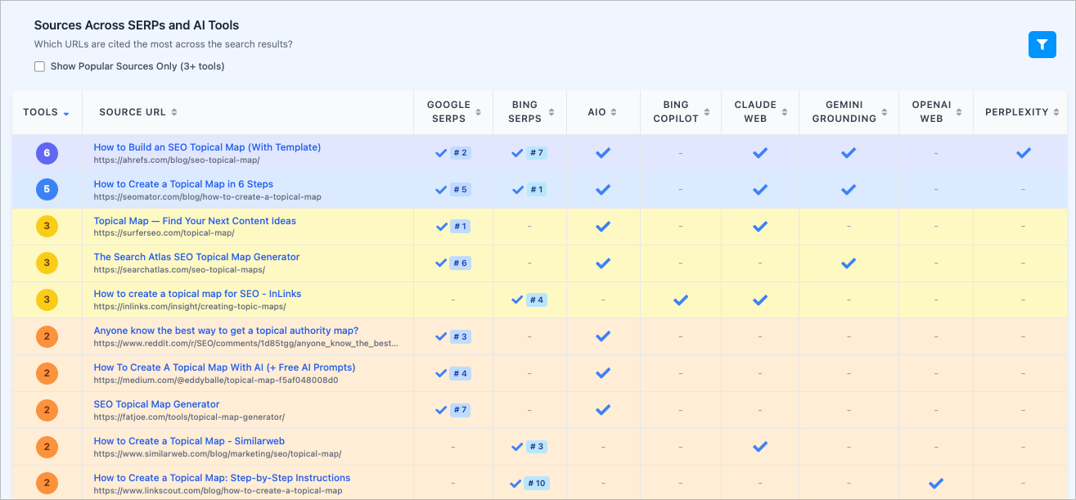Click the Claude Web column header
Screen dimensions: 1076x500
pos(754,112)
